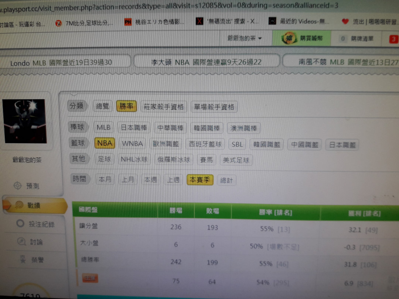399x299 pixels.
Task: Expand the 爺爺泡的茶 account dropdown
Action: point(244,38)
